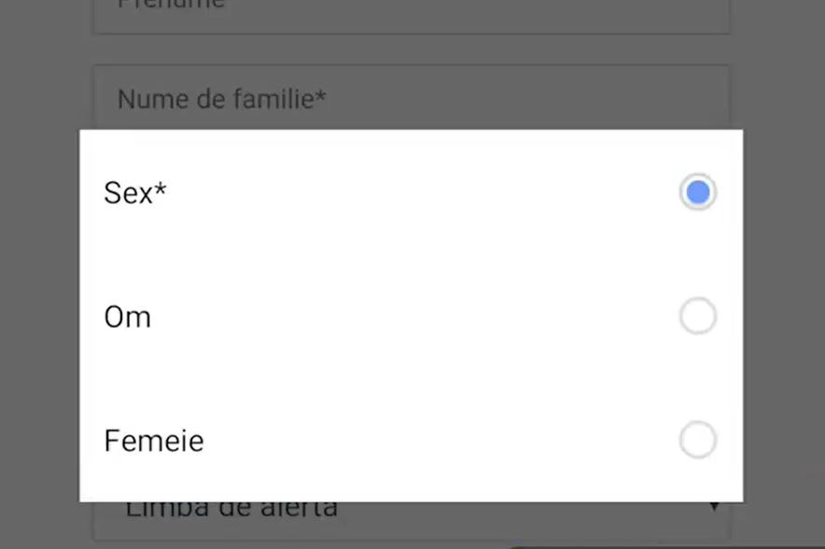
Task: Focus the last name field below Prenume
Action: pyautogui.click(x=411, y=99)
